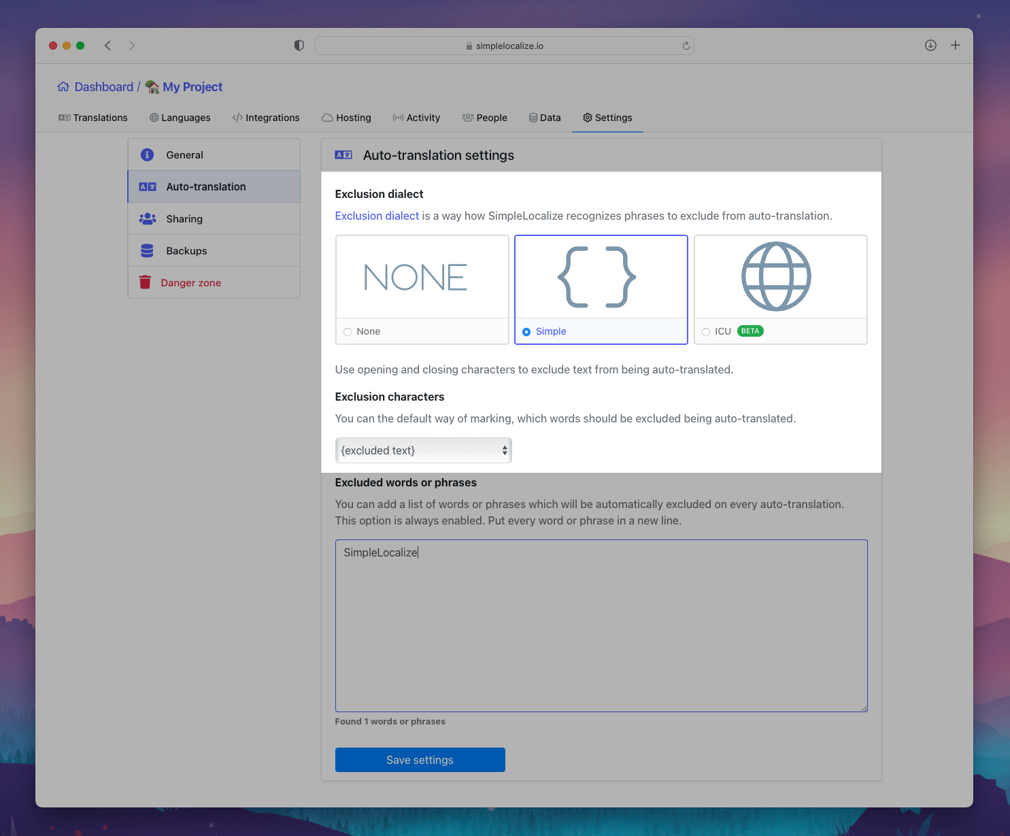
Task: Click the BETA badge next to ICU
Action: 750,331
